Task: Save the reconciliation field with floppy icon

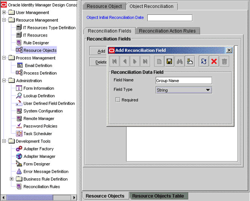Action: coord(169,61)
